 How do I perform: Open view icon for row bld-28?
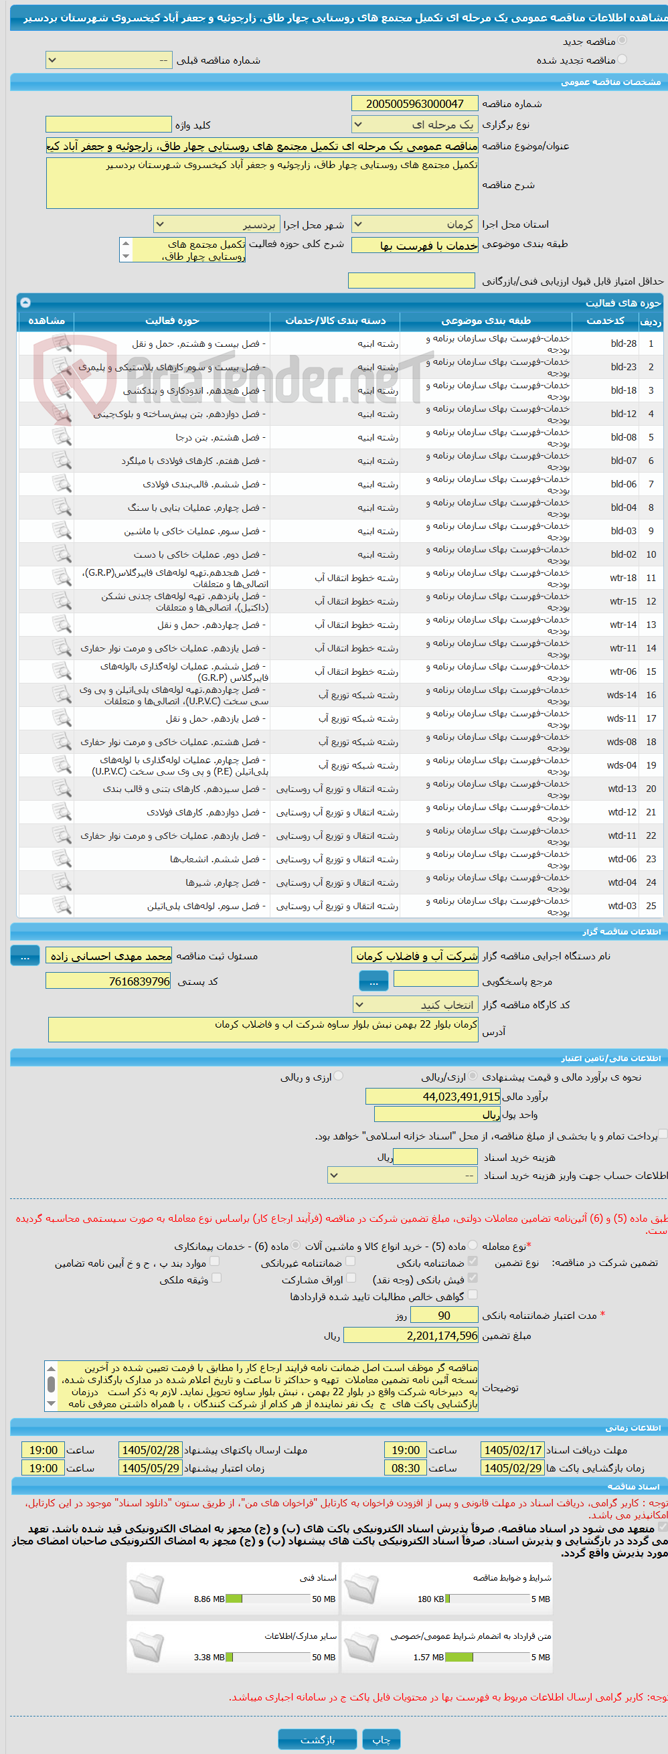click(x=62, y=343)
